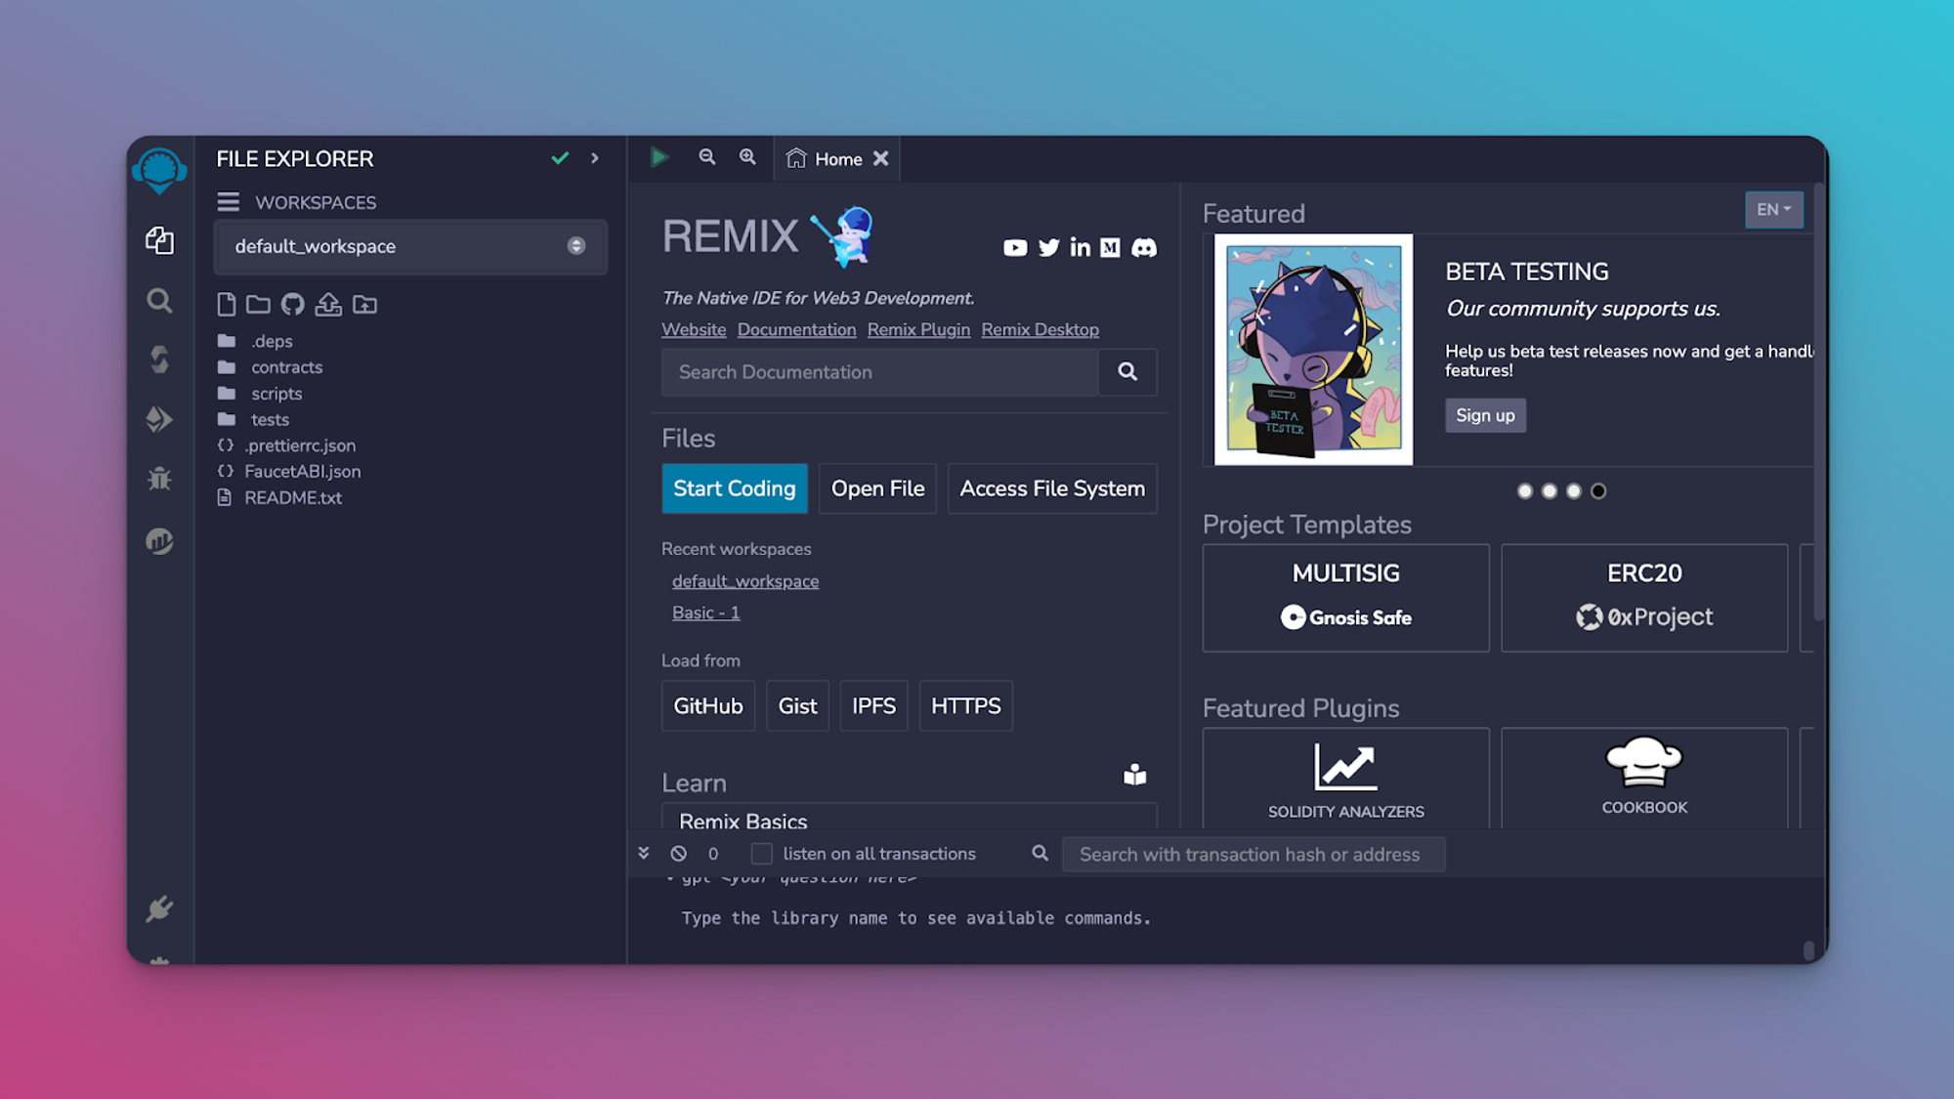Screen dimensions: 1954x1099
Task: Open the Search in files sidebar icon
Action: 159,301
